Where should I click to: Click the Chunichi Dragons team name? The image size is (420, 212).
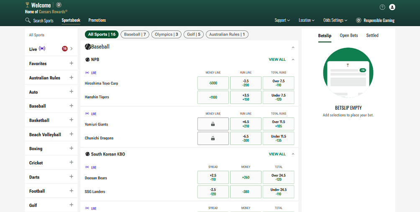point(99,138)
